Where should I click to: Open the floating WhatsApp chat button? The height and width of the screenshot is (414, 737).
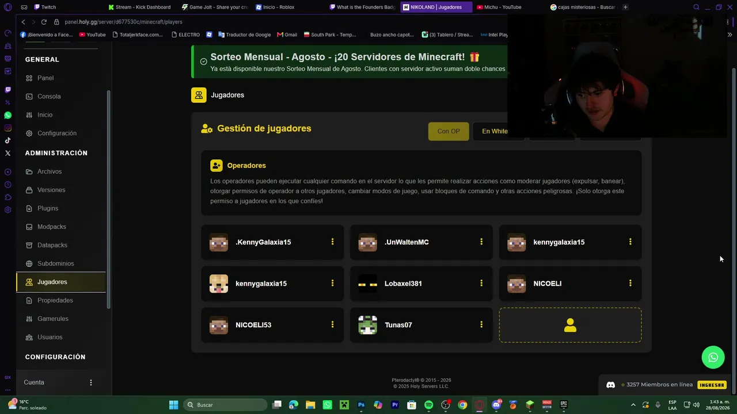[713, 357]
